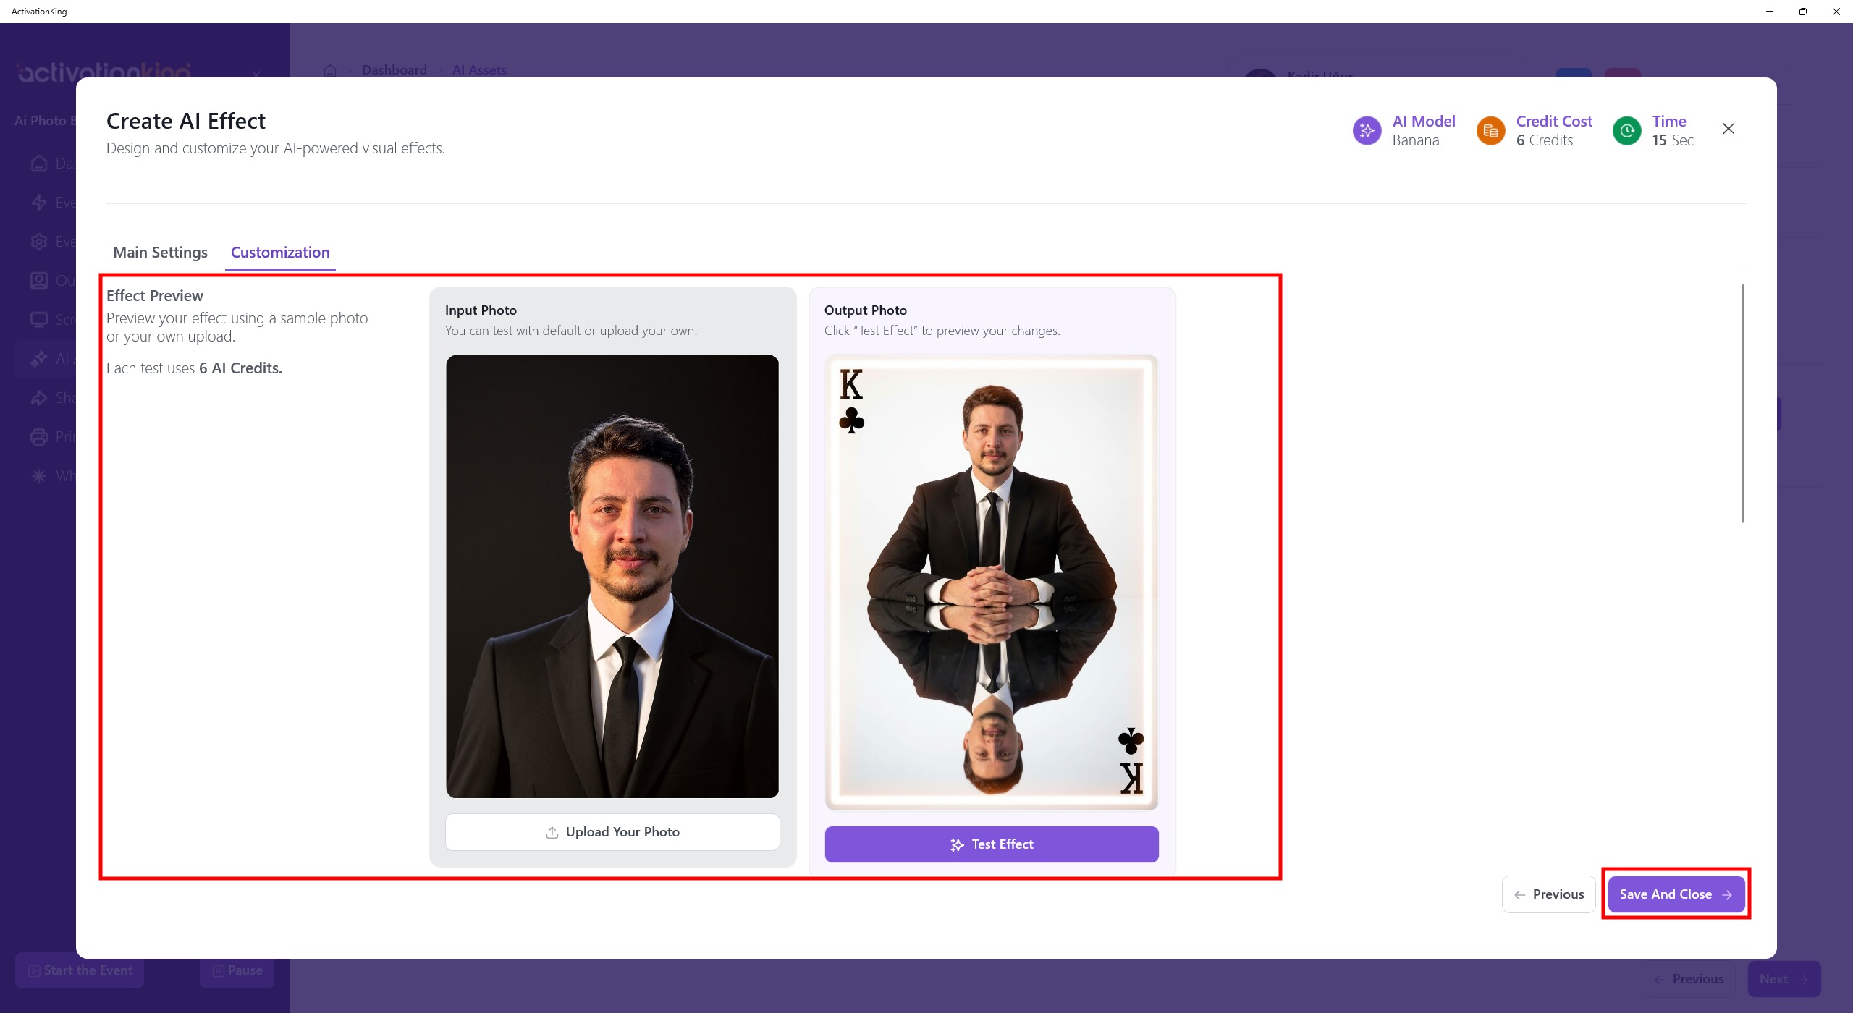Select the Customization tab
Screen dimensions: 1853x1013
(x=280, y=253)
